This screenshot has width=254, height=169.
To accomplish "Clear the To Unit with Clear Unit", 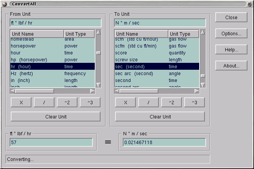I will pyautogui.click(x=160, y=116).
